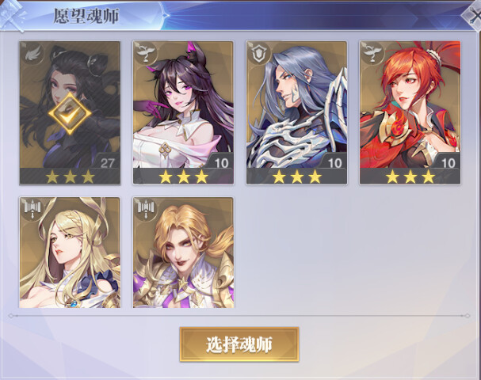The height and width of the screenshot is (380, 481).
Task: Confirm with the 选择魂师 button
Action: point(239,344)
